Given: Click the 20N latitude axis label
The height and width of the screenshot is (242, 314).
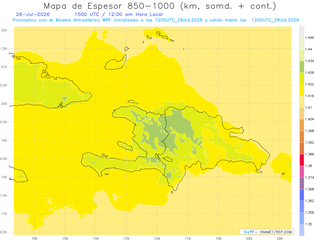Looking at the screenshot, I should [x=4, y=104].
